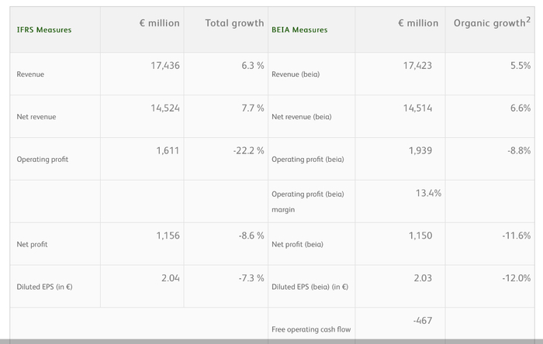Click the IFRS Measures column header

[43, 30]
